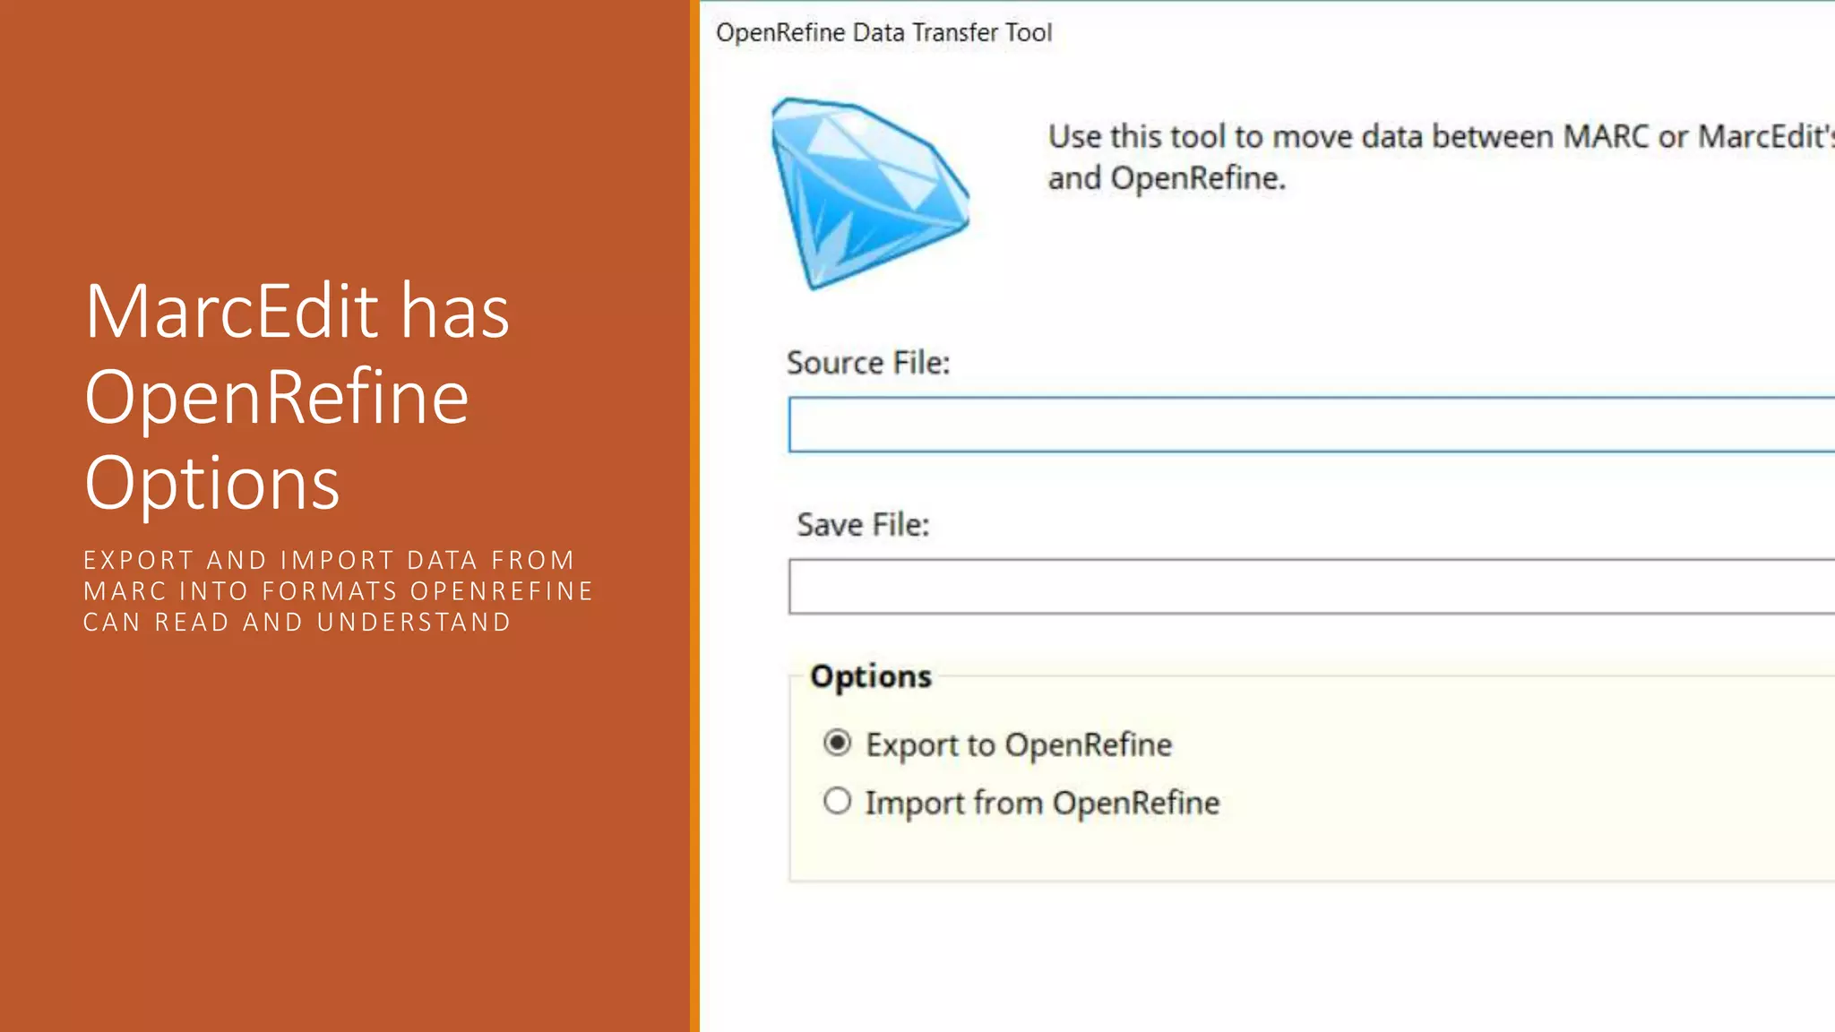Viewport: 1835px width, 1032px height.
Task: Click the 'Use this tool to move data' description
Action: tap(1441, 157)
